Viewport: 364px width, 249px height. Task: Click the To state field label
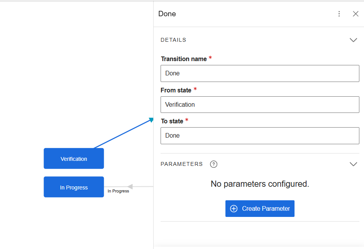(x=172, y=121)
